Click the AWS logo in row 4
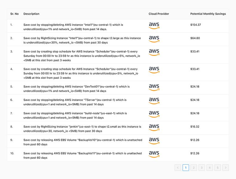This screenshot has width=236, height=179. (154, 70)
